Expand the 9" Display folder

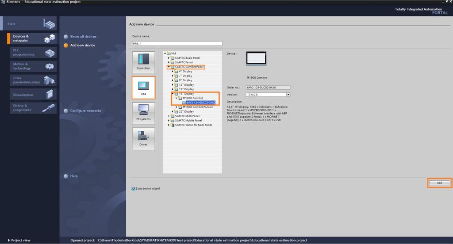(x=173, y=80)
